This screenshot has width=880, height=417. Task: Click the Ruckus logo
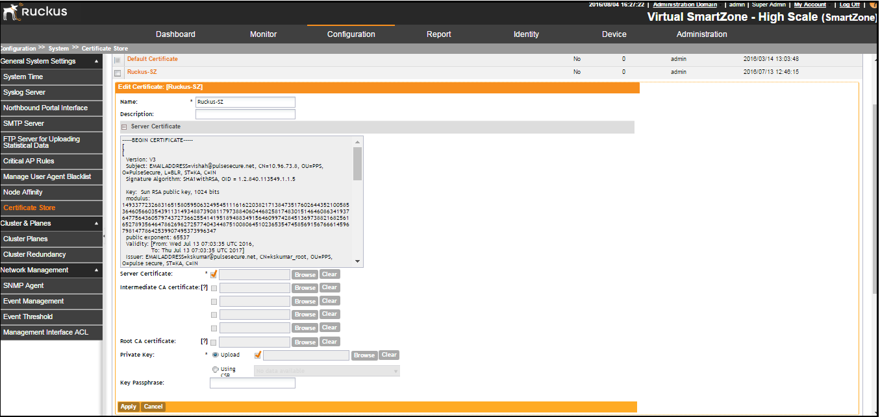point(35,11)
